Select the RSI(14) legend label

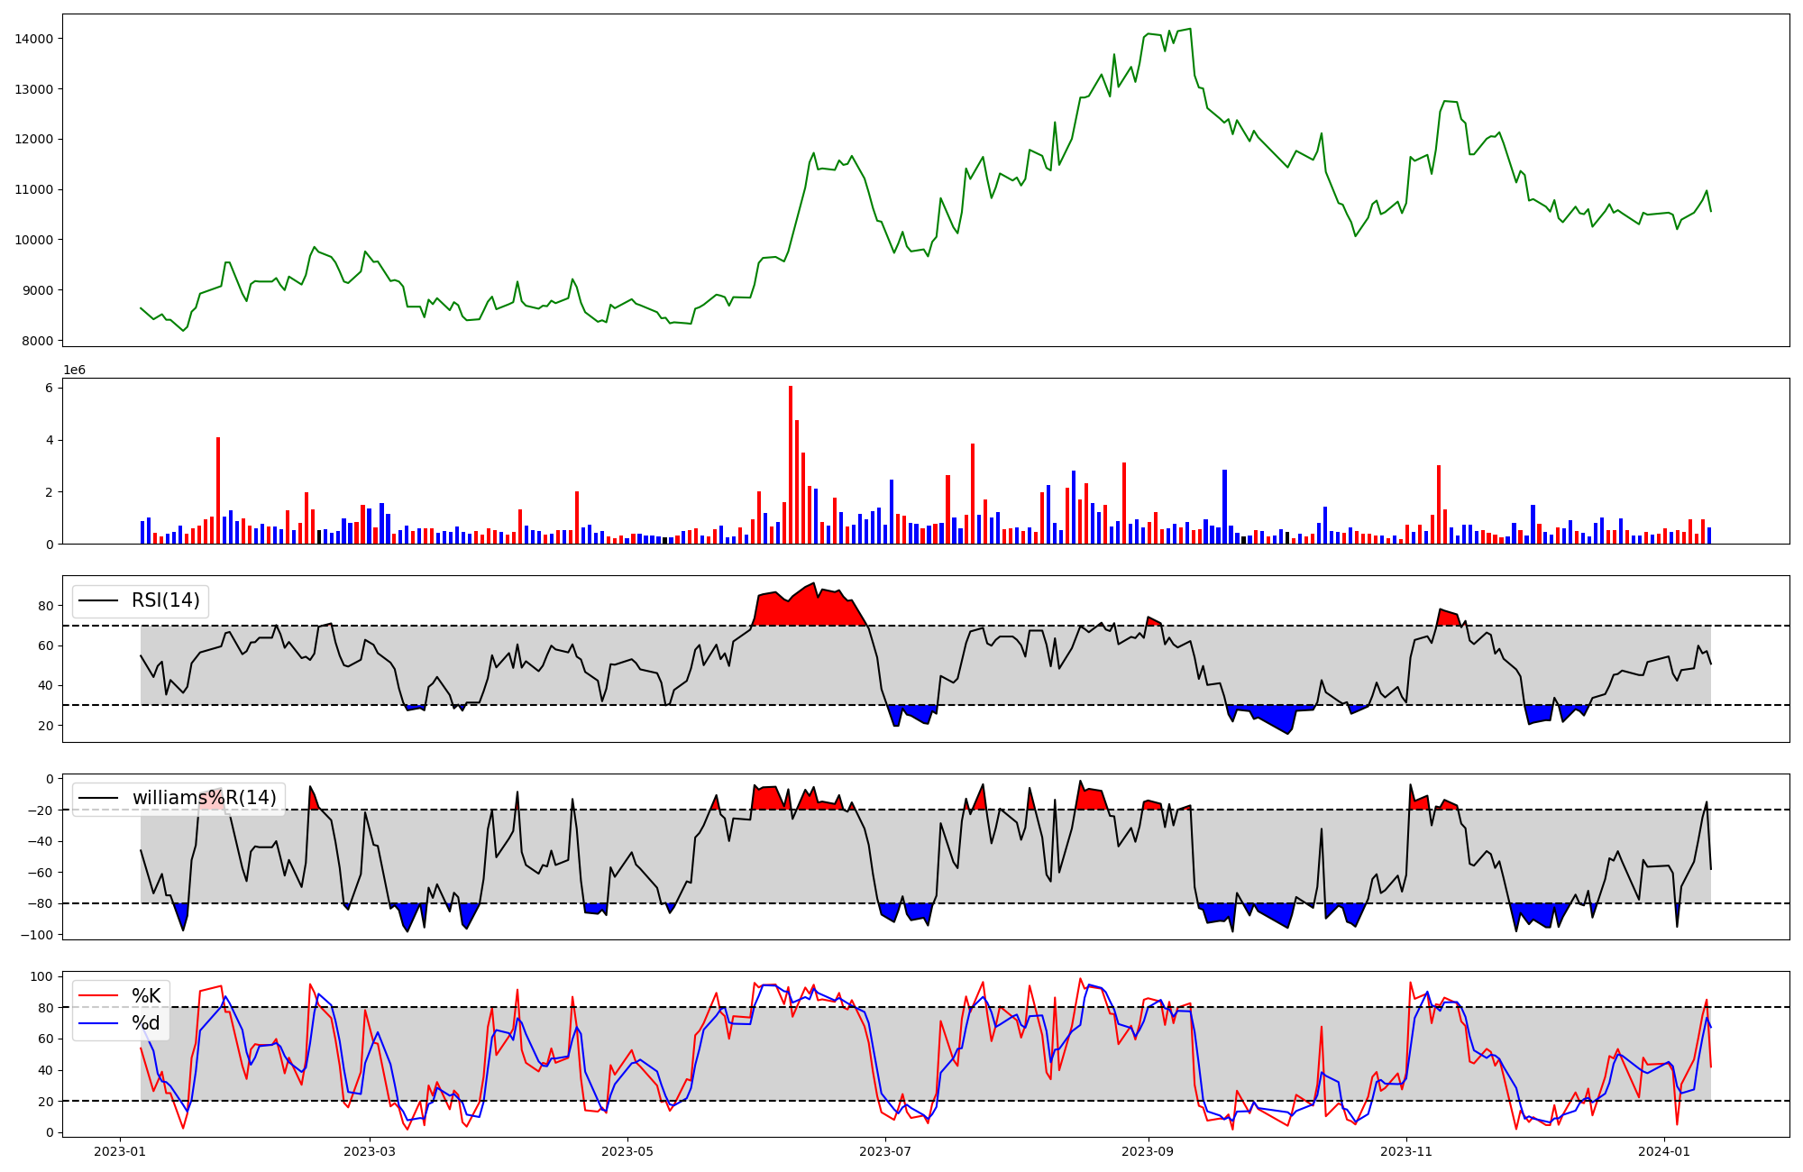coord(166,600)
